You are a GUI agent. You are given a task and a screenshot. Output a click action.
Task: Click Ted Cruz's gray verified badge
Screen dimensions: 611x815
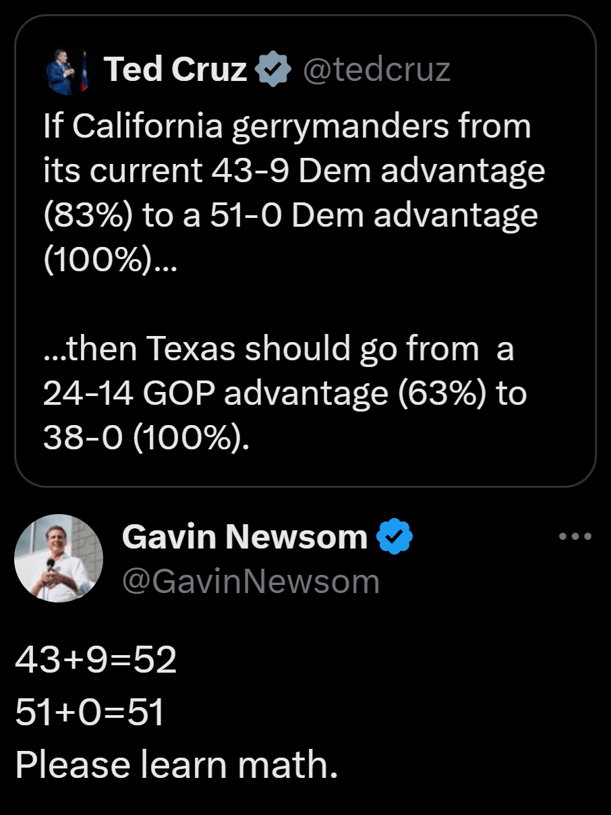pyautogui.click(x=273, y=69)
